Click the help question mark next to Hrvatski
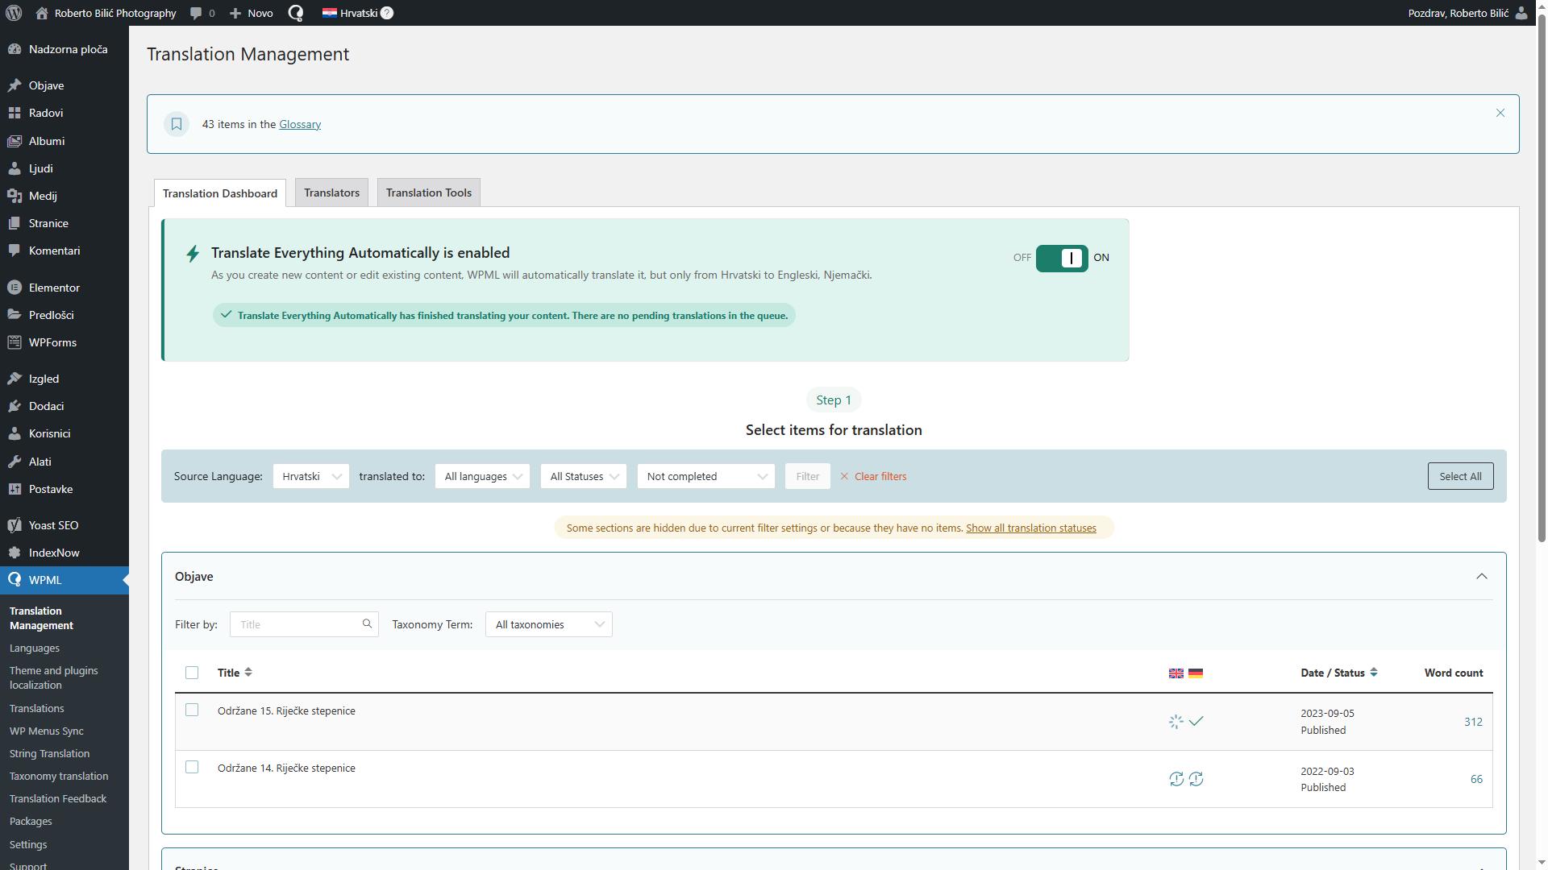This screenshot has width=1548, height=870. coord(387,13)
